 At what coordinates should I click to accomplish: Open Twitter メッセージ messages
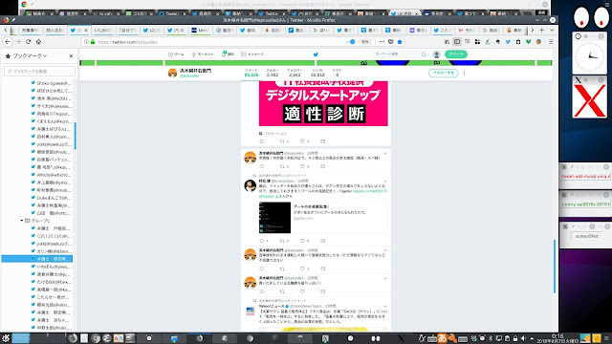point(252,54)
